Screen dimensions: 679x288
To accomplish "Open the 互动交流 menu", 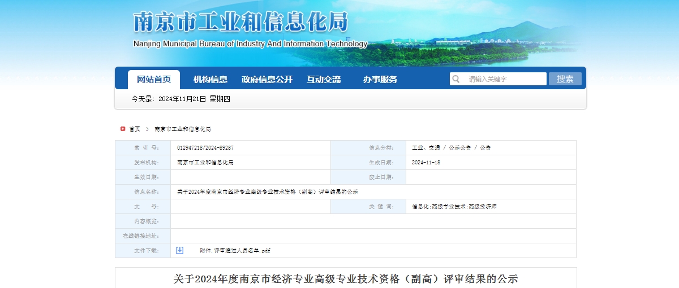I will tap(324, 80).
